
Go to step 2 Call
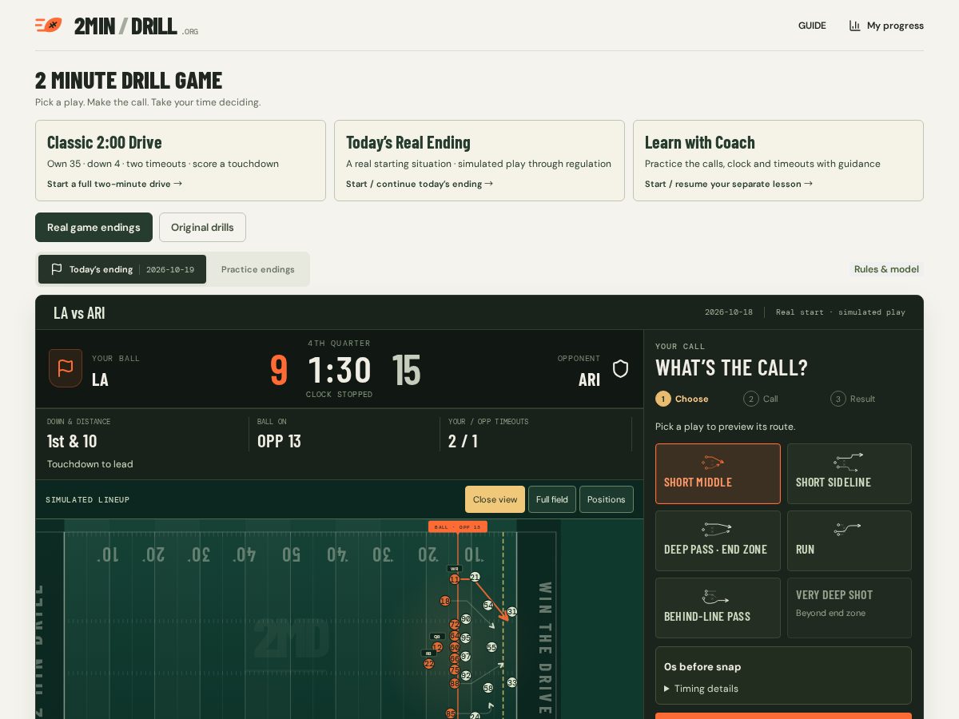coord(761,399)
